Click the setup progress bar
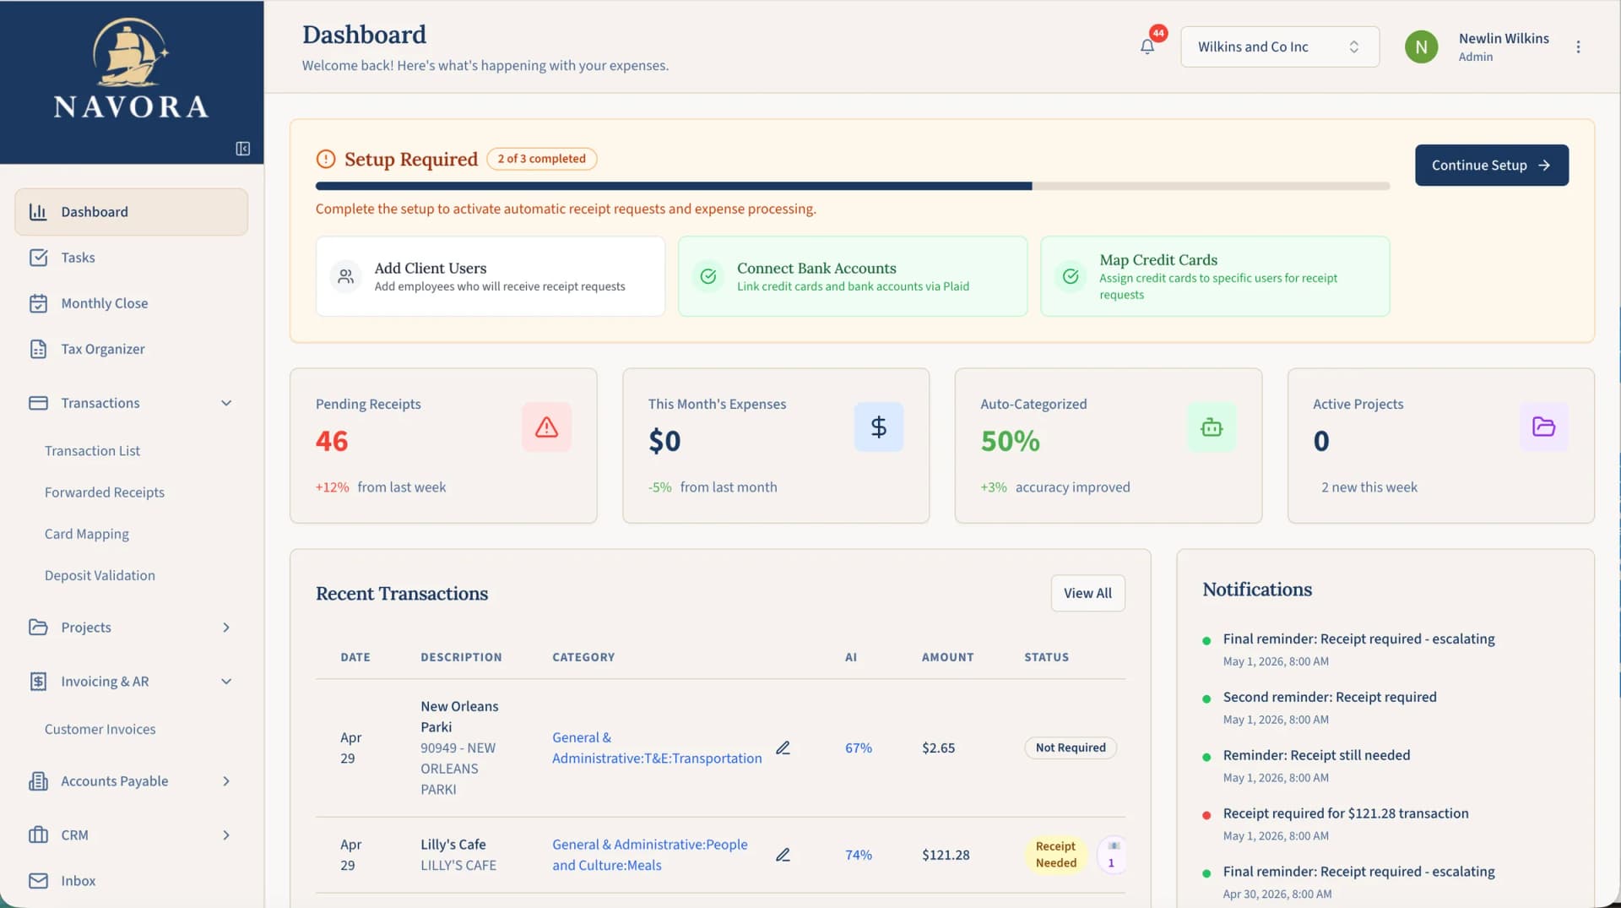The width and height of the screenshot is (1621, 908). pos(852,186)
